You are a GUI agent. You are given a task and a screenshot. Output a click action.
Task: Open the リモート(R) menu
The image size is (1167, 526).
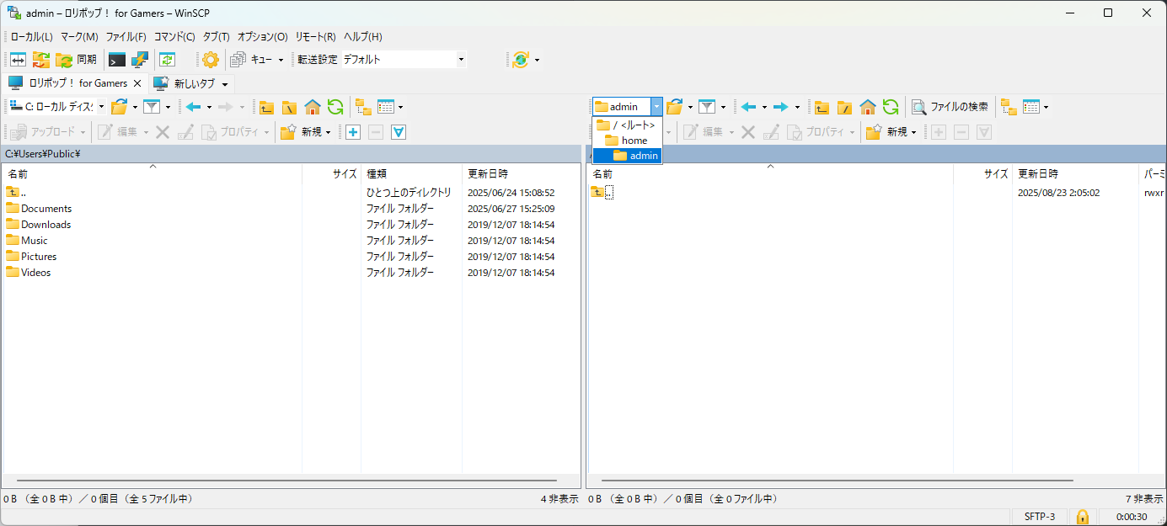point(315,37)
